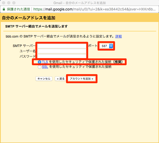The height and width of the screenshot is (143, 159).
Task: Minimize the window with the second title bar button
Action: (9, 3)
